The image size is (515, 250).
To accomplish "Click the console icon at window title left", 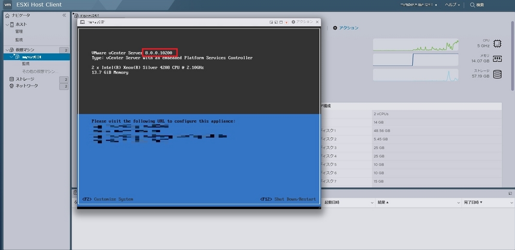I will point(82,22).
